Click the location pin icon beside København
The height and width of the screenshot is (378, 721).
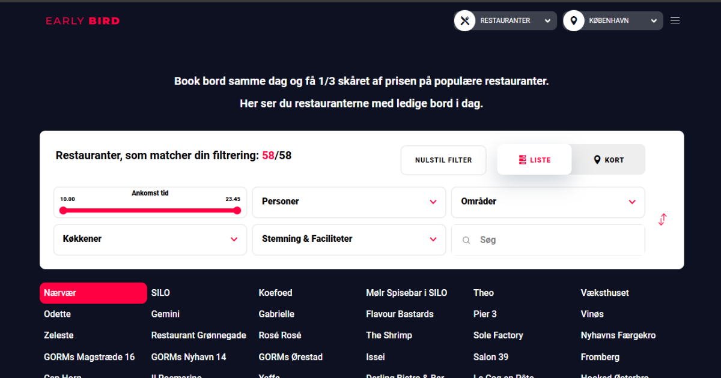coord(574,20)
